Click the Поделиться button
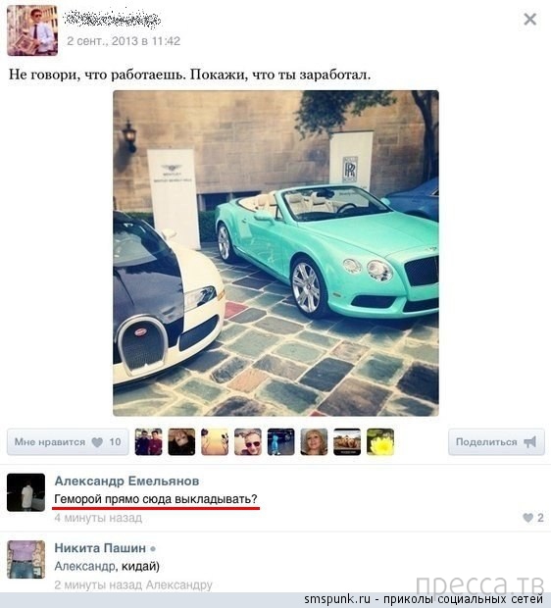Image resolution: width=551 pixels, height=608 pixels. coord(496,442)
